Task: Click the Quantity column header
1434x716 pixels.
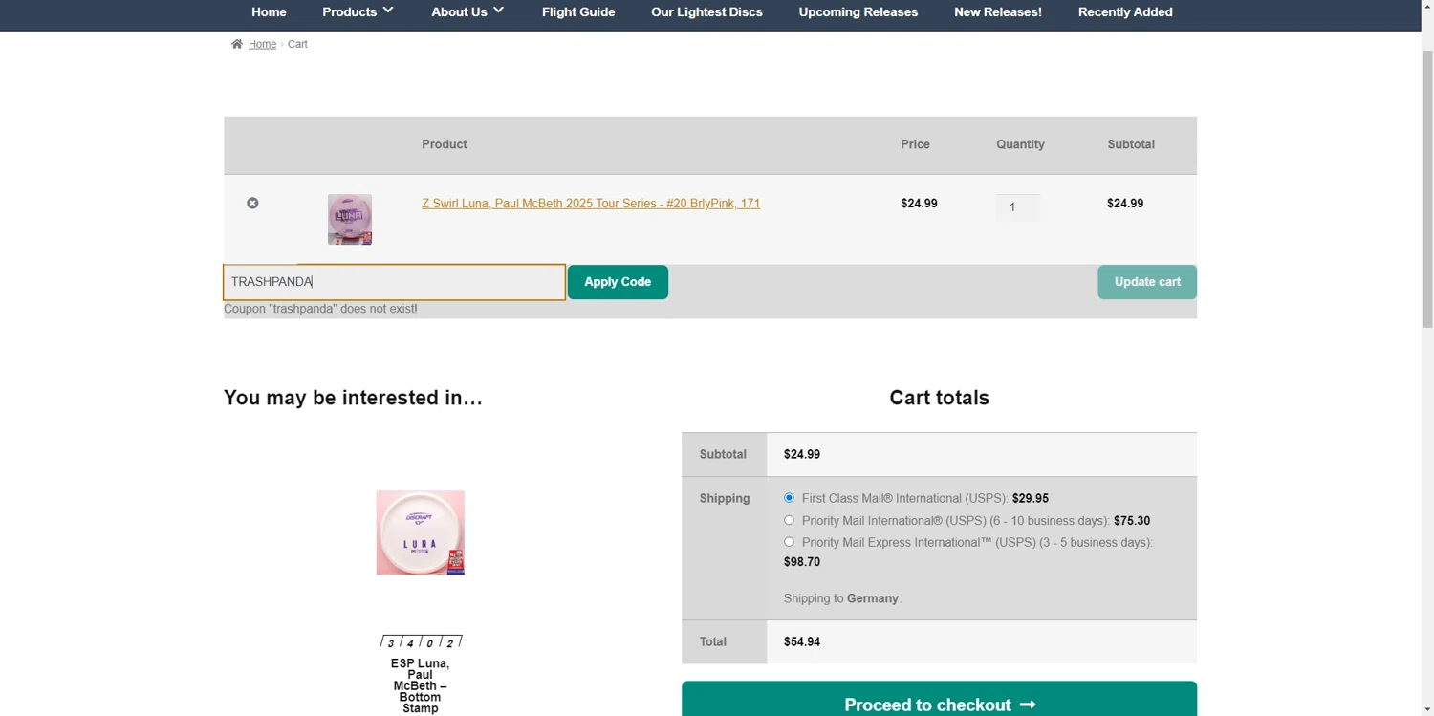Action: [x=1020, y=144]
